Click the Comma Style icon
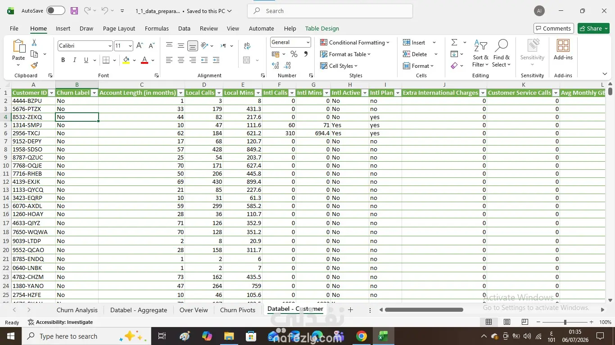The width and height of the screenshot is (615, 345). click(x=306, y=54)
